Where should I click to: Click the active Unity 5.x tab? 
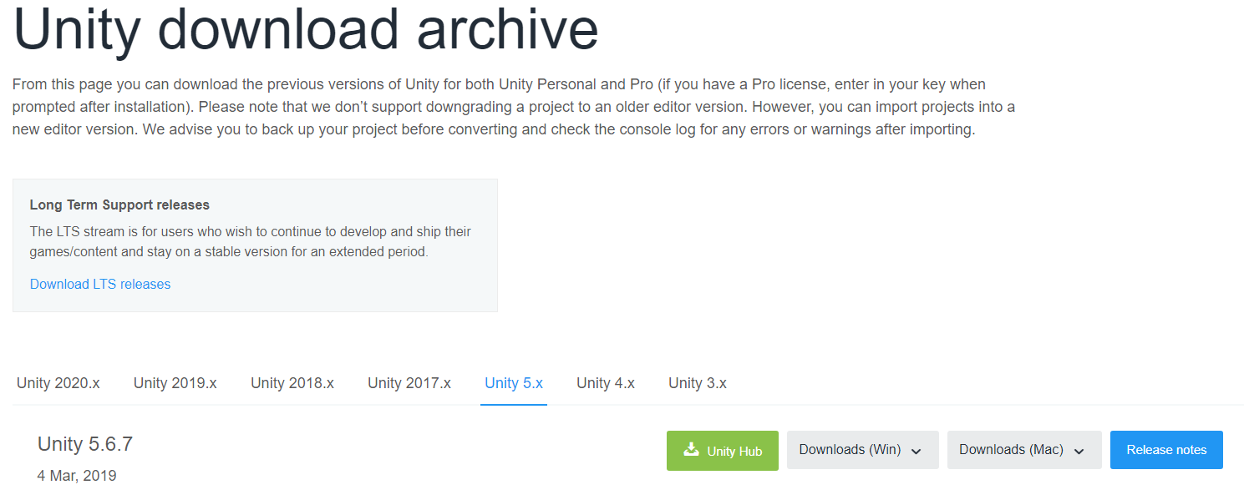514,383
